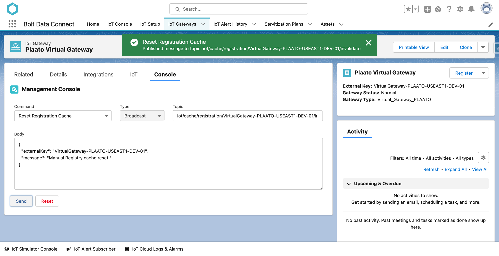The image size is (499, 256).
Task: Expand the Servitization Plans chevron
Action: point(310,24)
